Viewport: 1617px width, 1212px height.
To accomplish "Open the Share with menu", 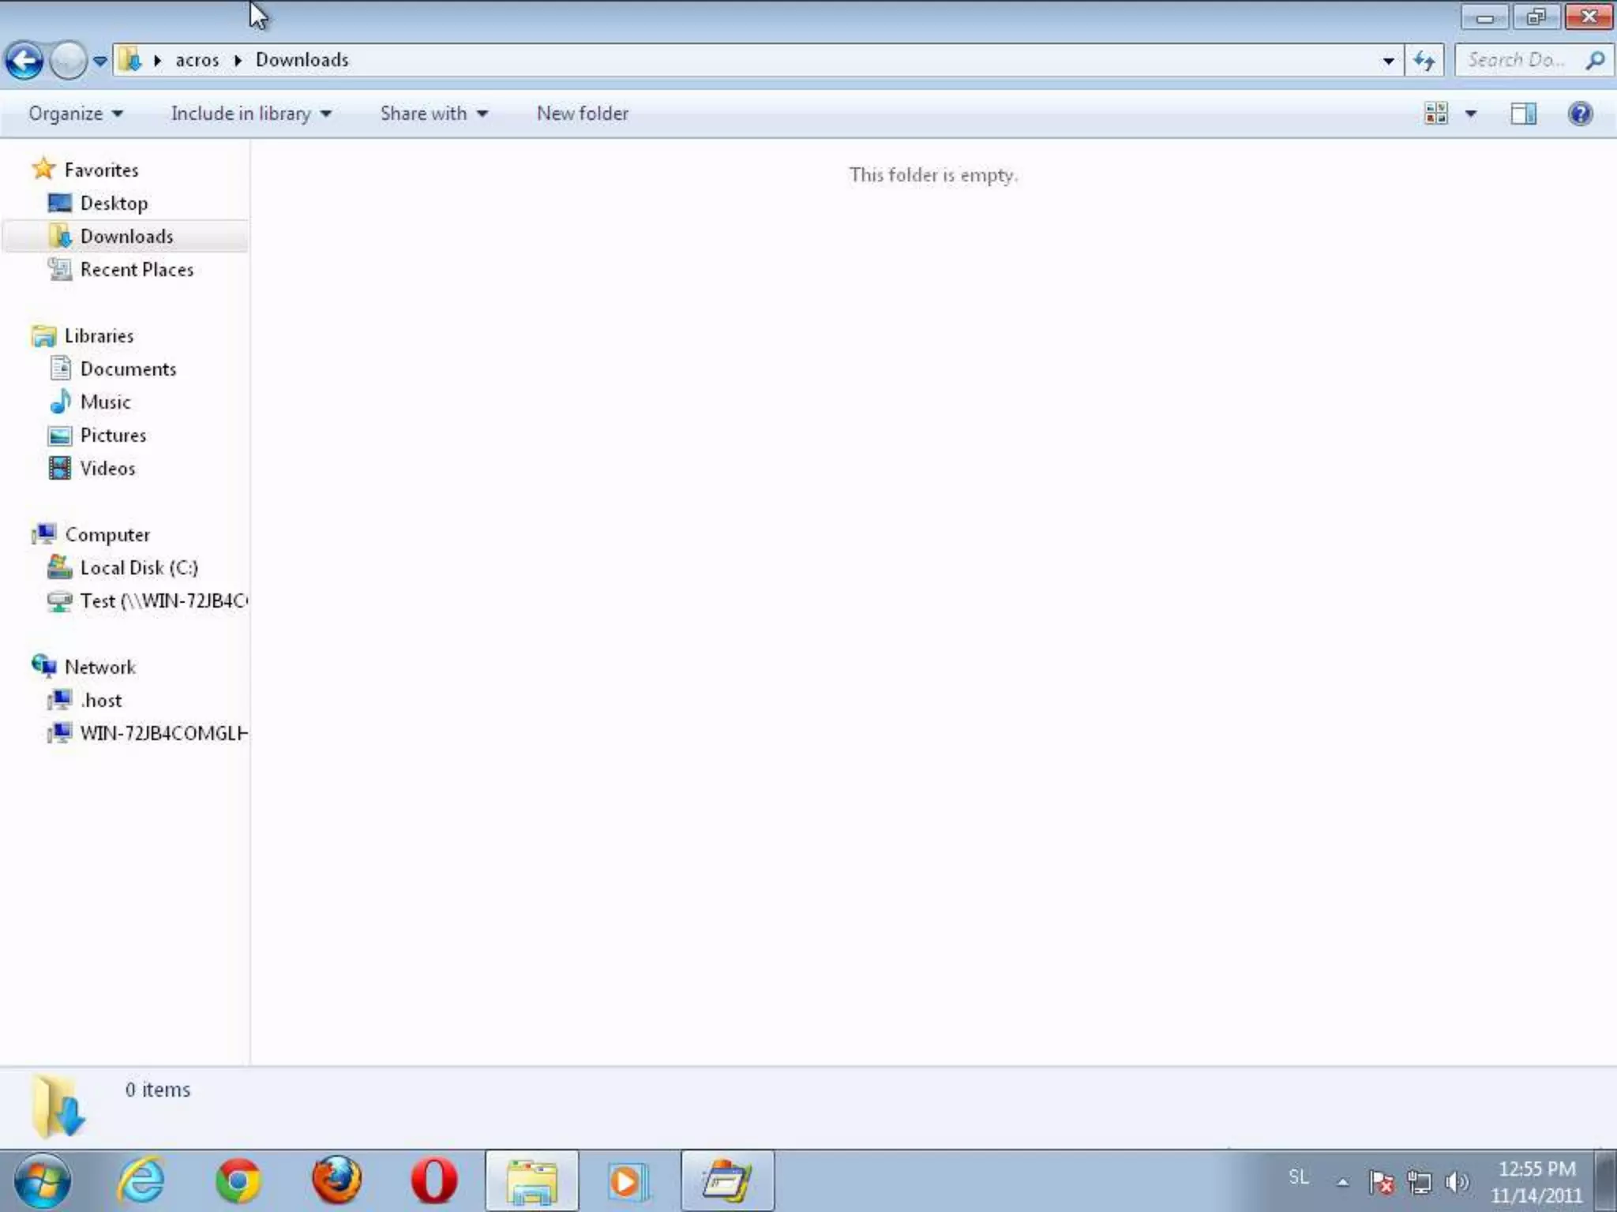I will pos(433,114).
